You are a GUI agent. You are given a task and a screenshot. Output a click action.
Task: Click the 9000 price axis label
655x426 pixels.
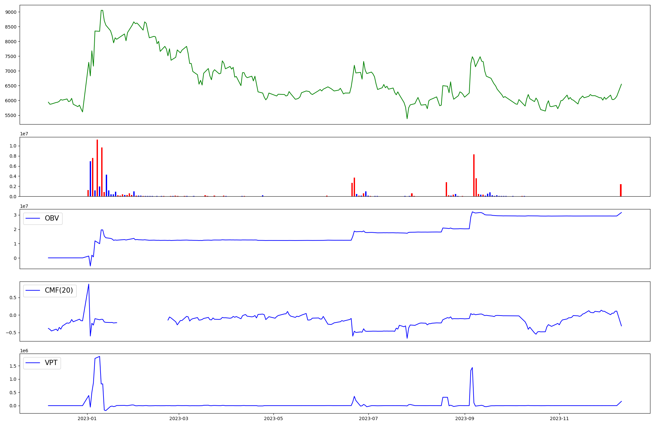pyautogui.click(x=11, y=12)
